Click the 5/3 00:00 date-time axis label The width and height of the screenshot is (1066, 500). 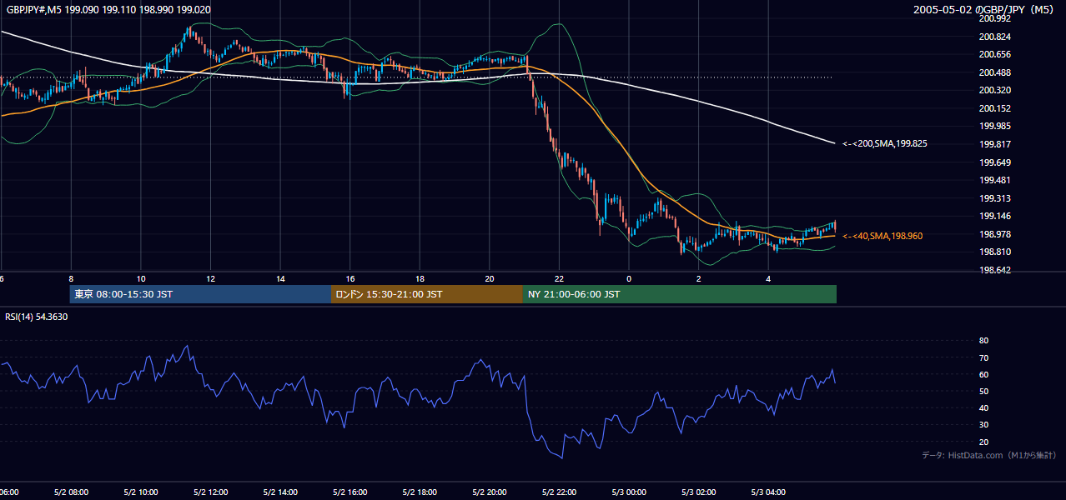629,492
